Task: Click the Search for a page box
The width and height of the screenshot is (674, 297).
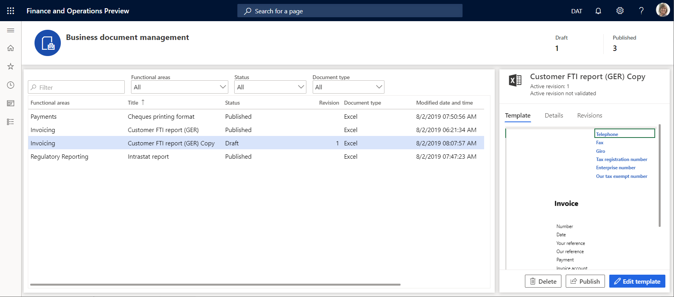Action: [350, 11]
